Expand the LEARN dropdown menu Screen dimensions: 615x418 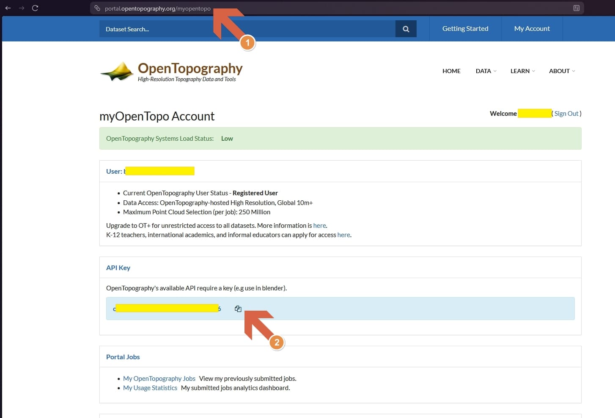[522, 71]
